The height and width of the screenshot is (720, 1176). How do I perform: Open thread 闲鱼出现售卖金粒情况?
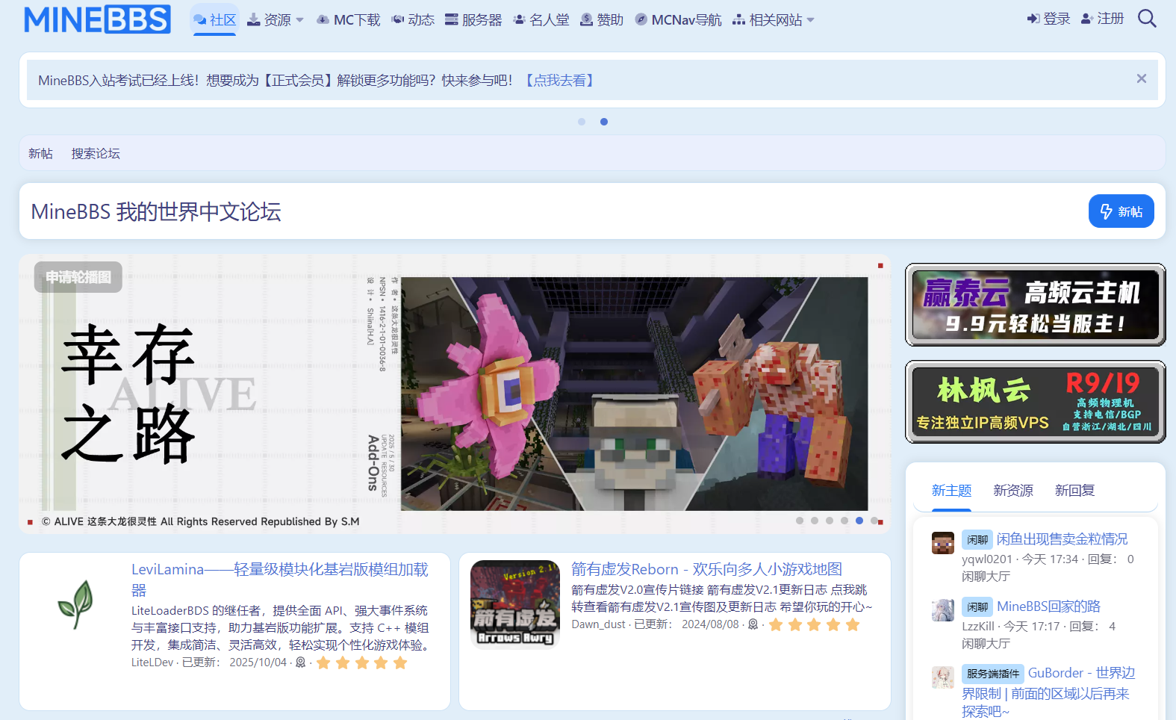(x=1062, y=539)
